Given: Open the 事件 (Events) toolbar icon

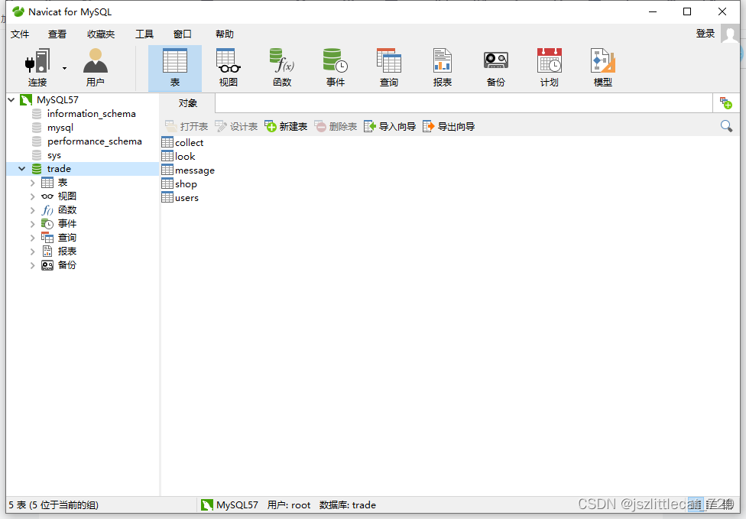Looking at the screenshot, I should (x=335, y=66).
